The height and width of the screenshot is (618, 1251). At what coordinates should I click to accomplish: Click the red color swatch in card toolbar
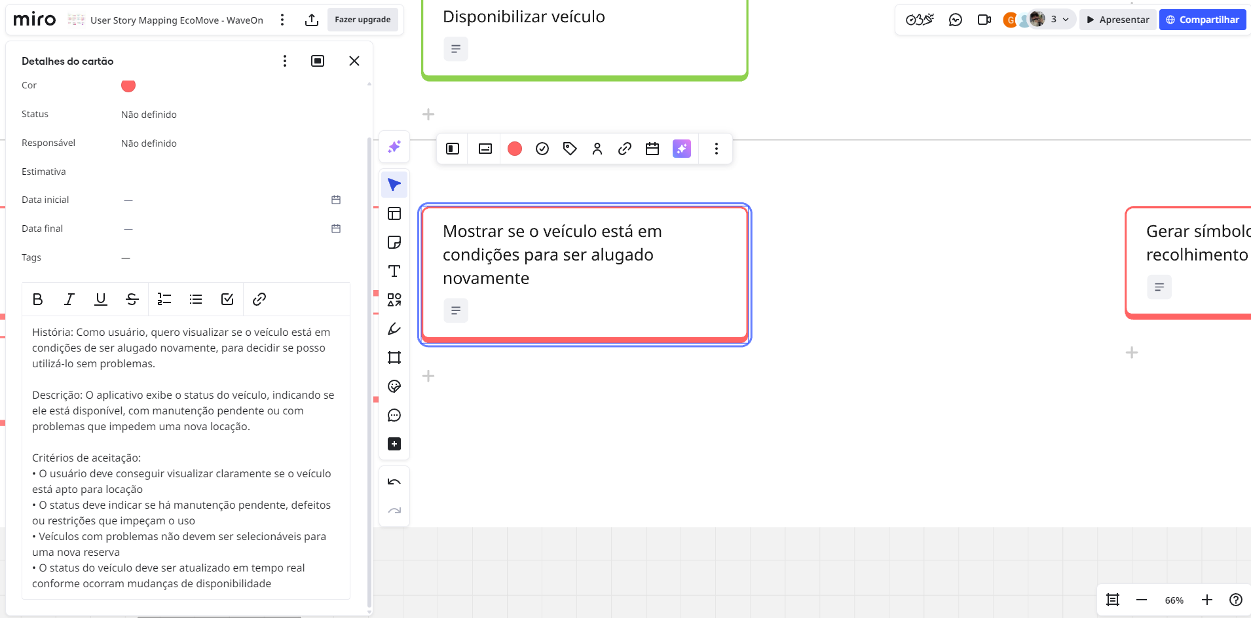[x=515, y=149]
